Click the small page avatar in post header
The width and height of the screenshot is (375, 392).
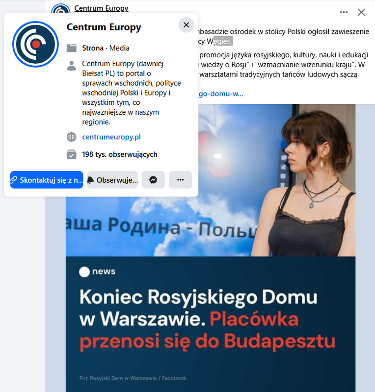[61, 9]
